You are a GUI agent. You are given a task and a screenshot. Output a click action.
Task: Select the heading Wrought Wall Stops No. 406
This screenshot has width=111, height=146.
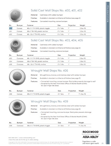(x=49, y=71)
